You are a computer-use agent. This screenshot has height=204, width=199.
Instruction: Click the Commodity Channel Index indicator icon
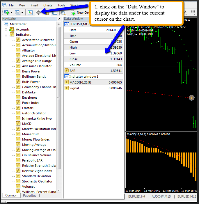click(18, 87)
